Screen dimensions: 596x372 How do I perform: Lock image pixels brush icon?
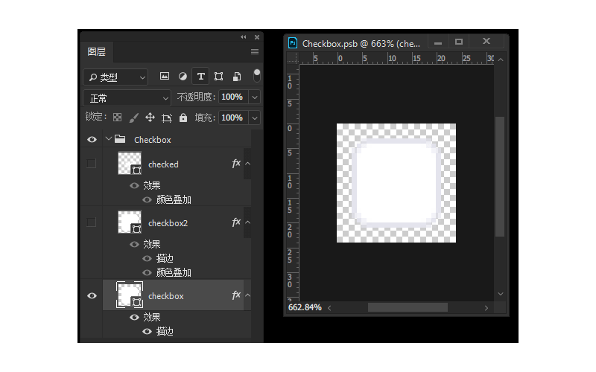click(x=133, y=118)
